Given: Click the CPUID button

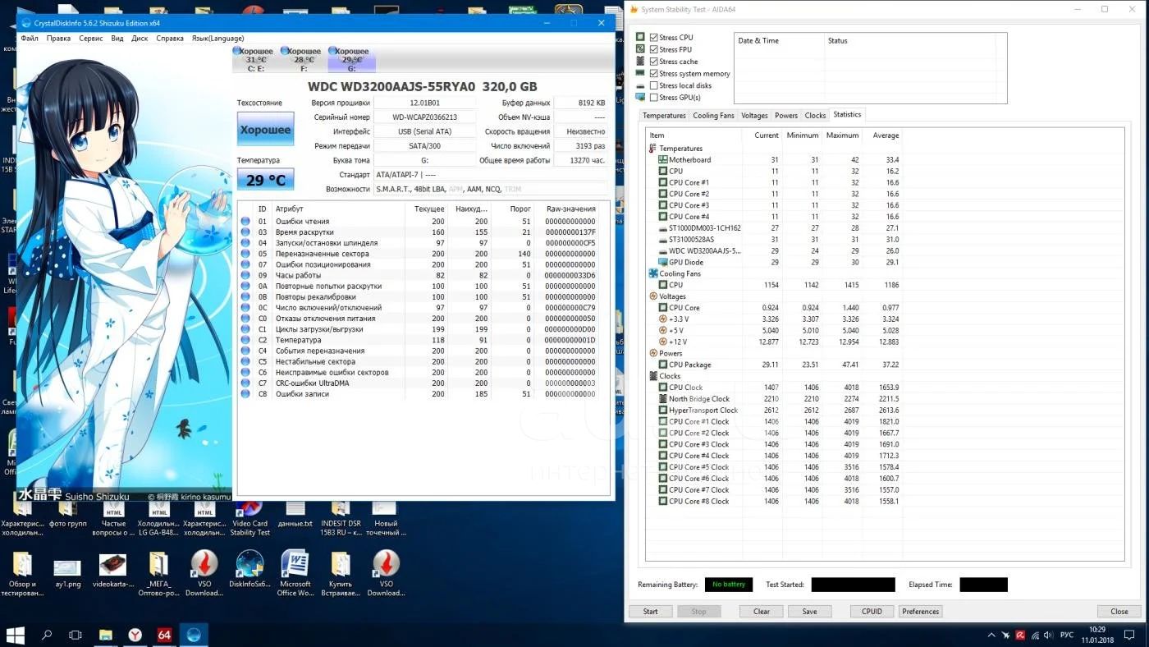Looking at the screenshot, I should [872, 611].
